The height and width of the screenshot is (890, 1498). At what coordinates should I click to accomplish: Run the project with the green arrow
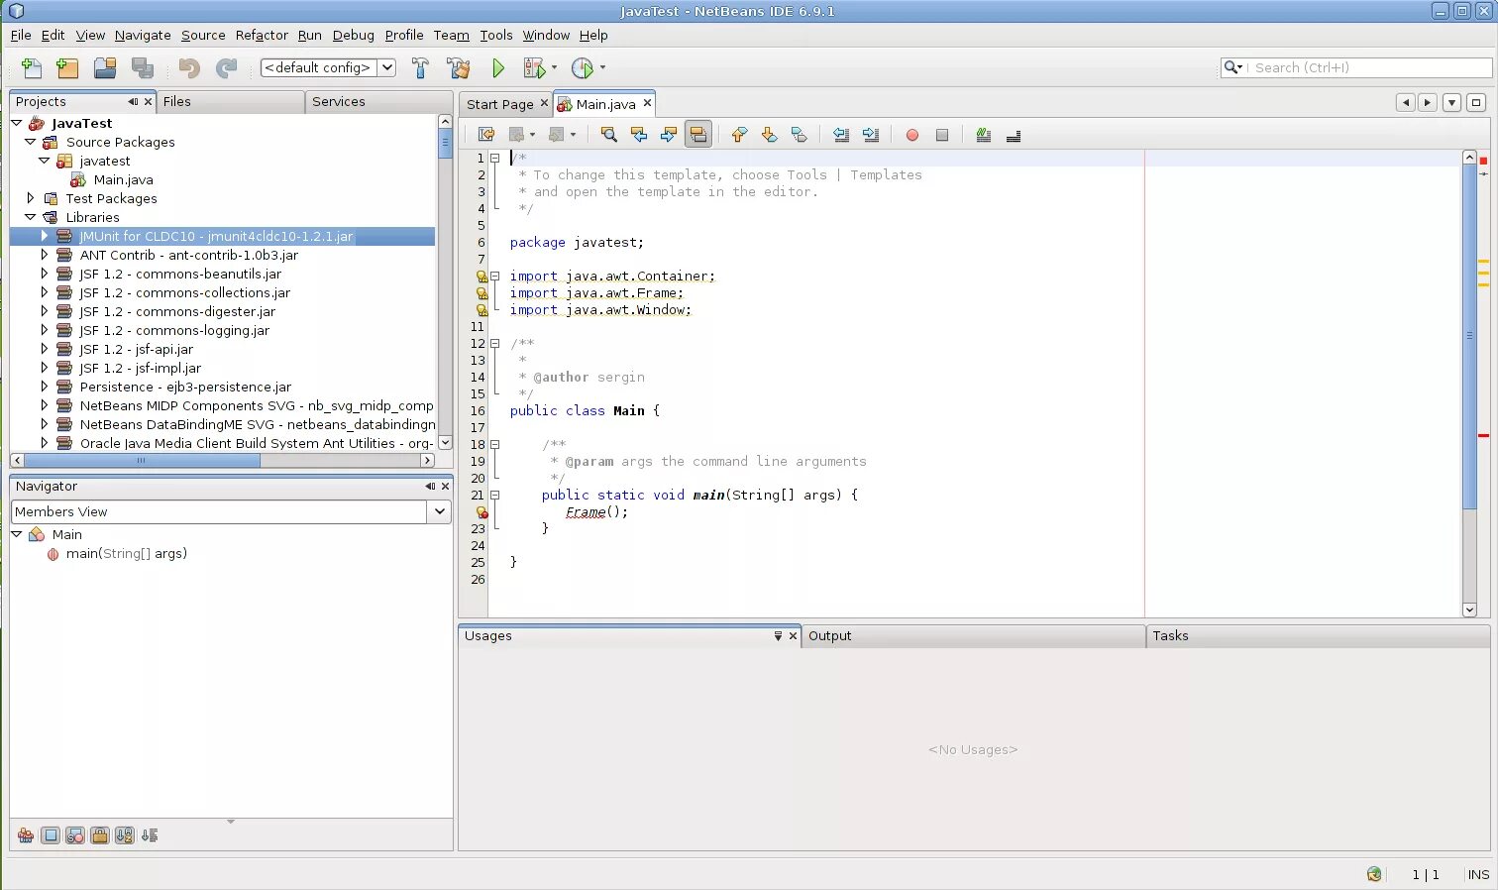coord(498,68)
